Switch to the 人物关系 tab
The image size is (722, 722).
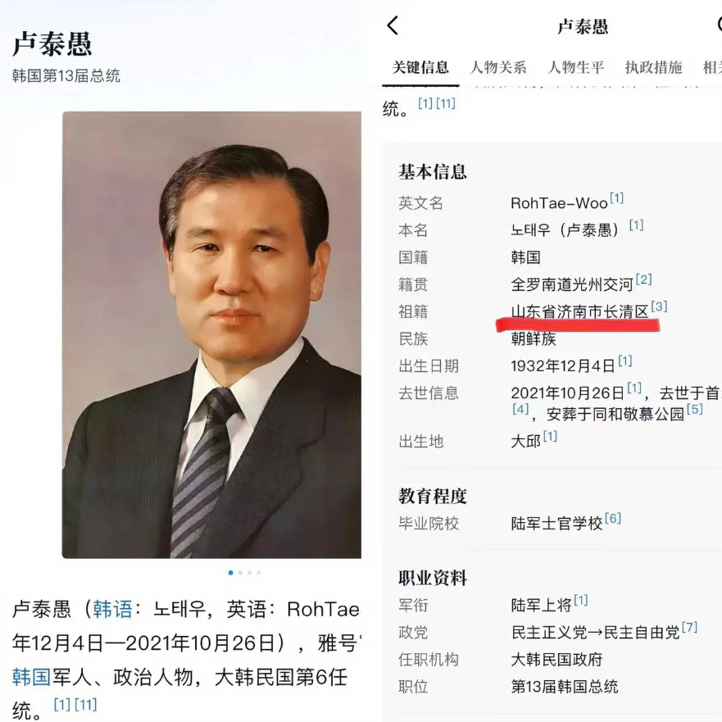tap(498, 67)
